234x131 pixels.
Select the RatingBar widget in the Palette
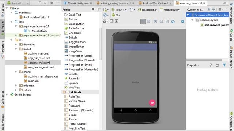pos(72,79)
